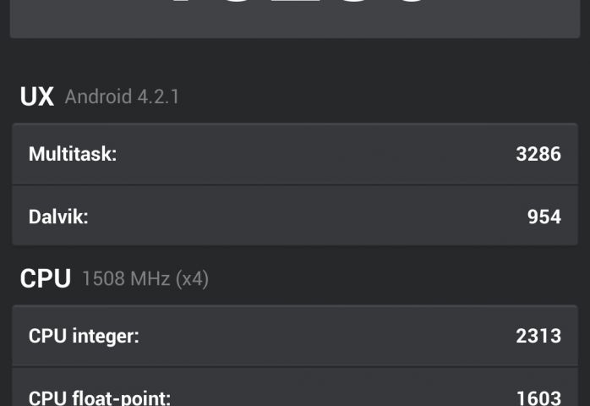Tap divider between CPU integer and float-point rows

(x=295, y=366)
